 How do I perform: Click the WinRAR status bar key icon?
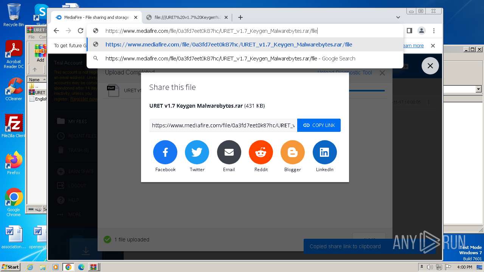point(37,209)
